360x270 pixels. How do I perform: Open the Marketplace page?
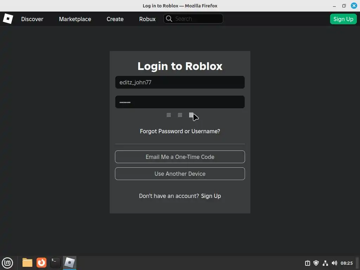point(75,19)
